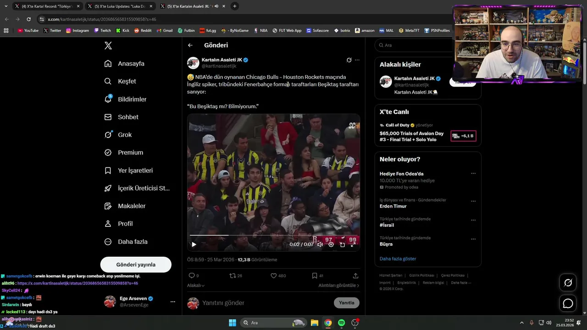Open video settings gear
The height and width of the screenshot is (330, 587).
point(331,244)
